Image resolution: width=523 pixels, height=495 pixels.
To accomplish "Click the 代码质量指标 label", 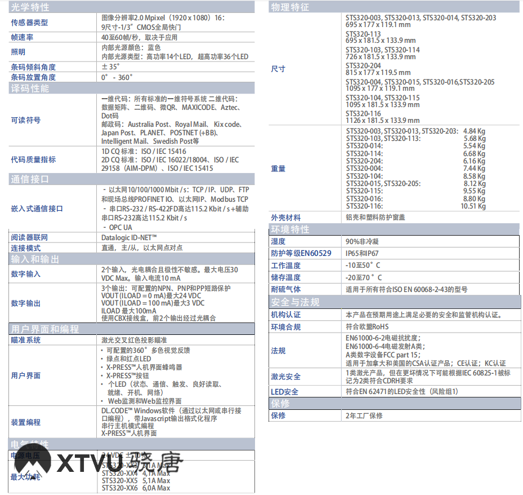I will (x=33, y=160).
